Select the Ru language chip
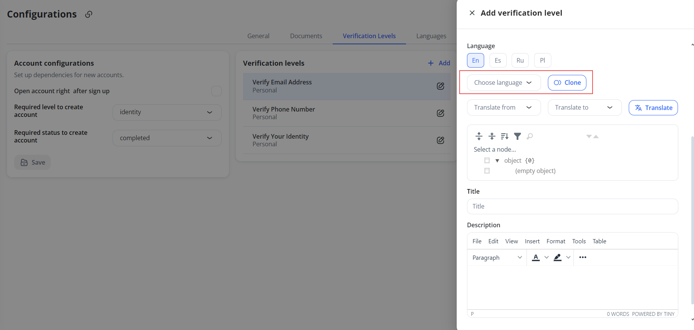694x330 pixels. coord(520,60)
